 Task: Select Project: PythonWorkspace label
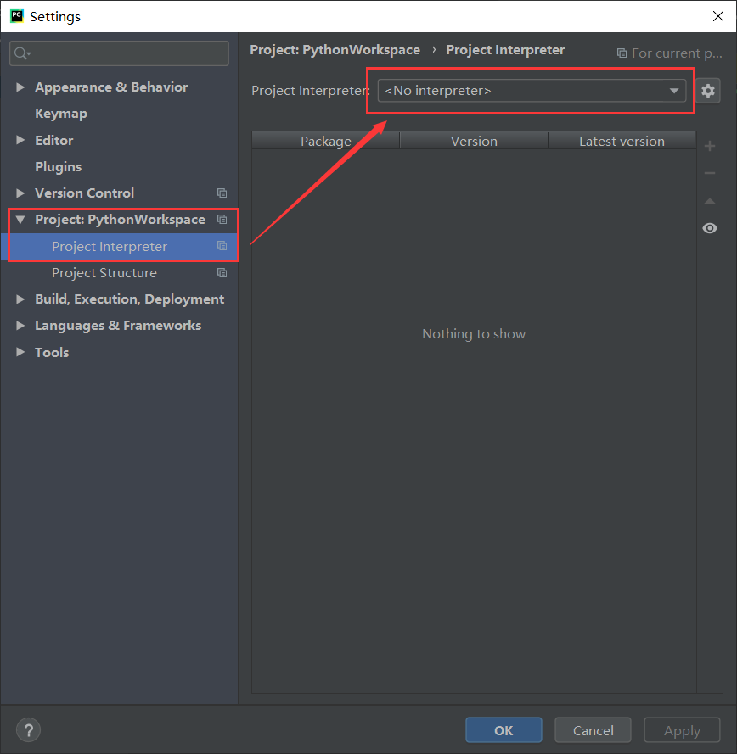click(x=120, y=220)
